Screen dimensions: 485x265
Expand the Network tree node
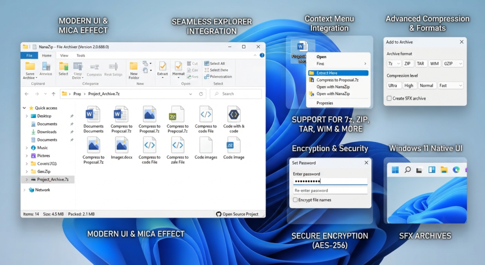[x=25, y=190]
